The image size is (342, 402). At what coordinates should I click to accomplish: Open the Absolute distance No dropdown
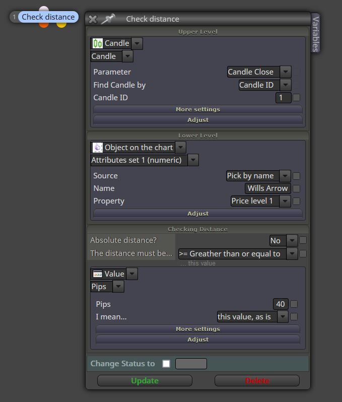click(x=292, y=240)
